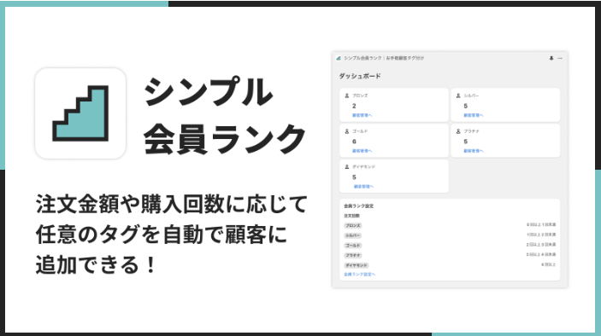The image size is (601, 336).
Task: Click the count 5 in プラチナ card
Action: coord(466,142)
